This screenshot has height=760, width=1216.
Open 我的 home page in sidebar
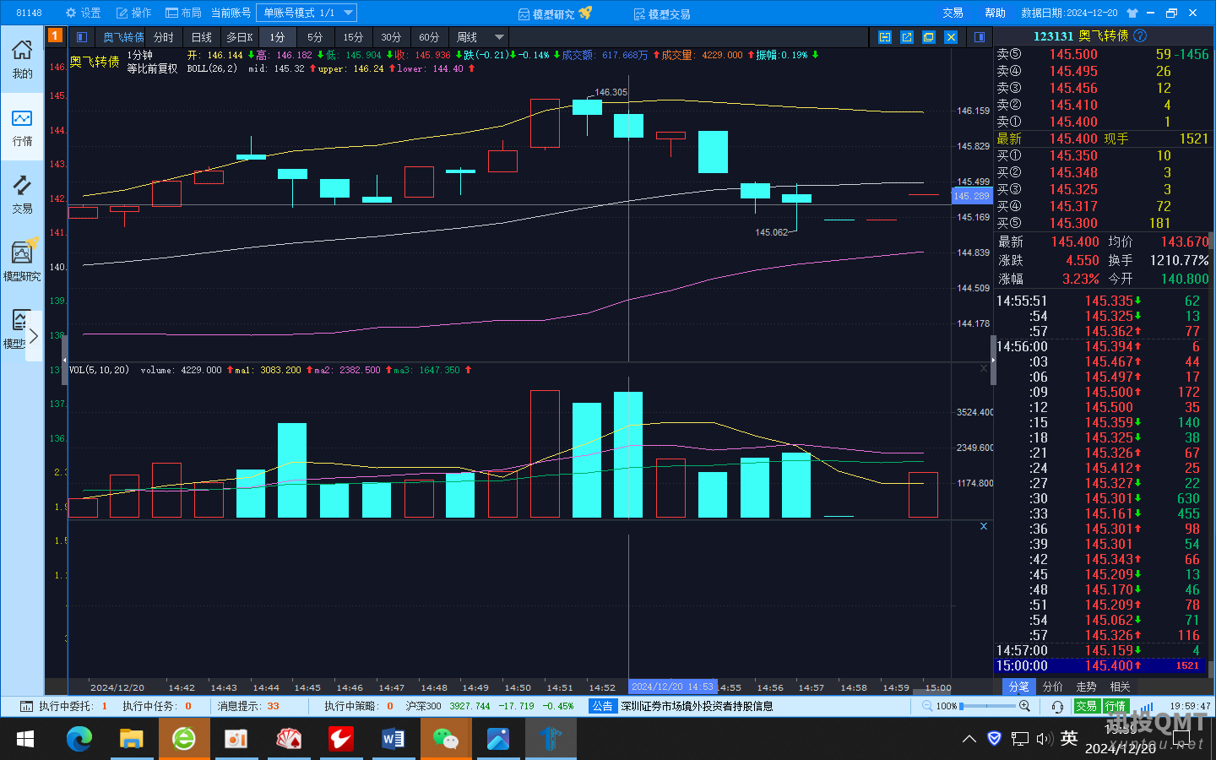(x=22, y=59)
